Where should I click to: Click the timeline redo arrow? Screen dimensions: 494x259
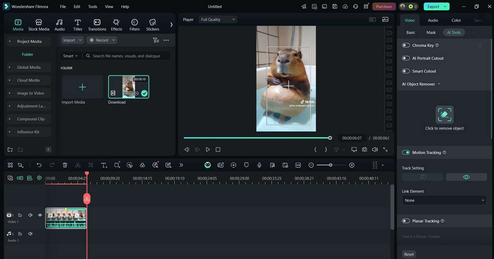(x=52, y=165)
